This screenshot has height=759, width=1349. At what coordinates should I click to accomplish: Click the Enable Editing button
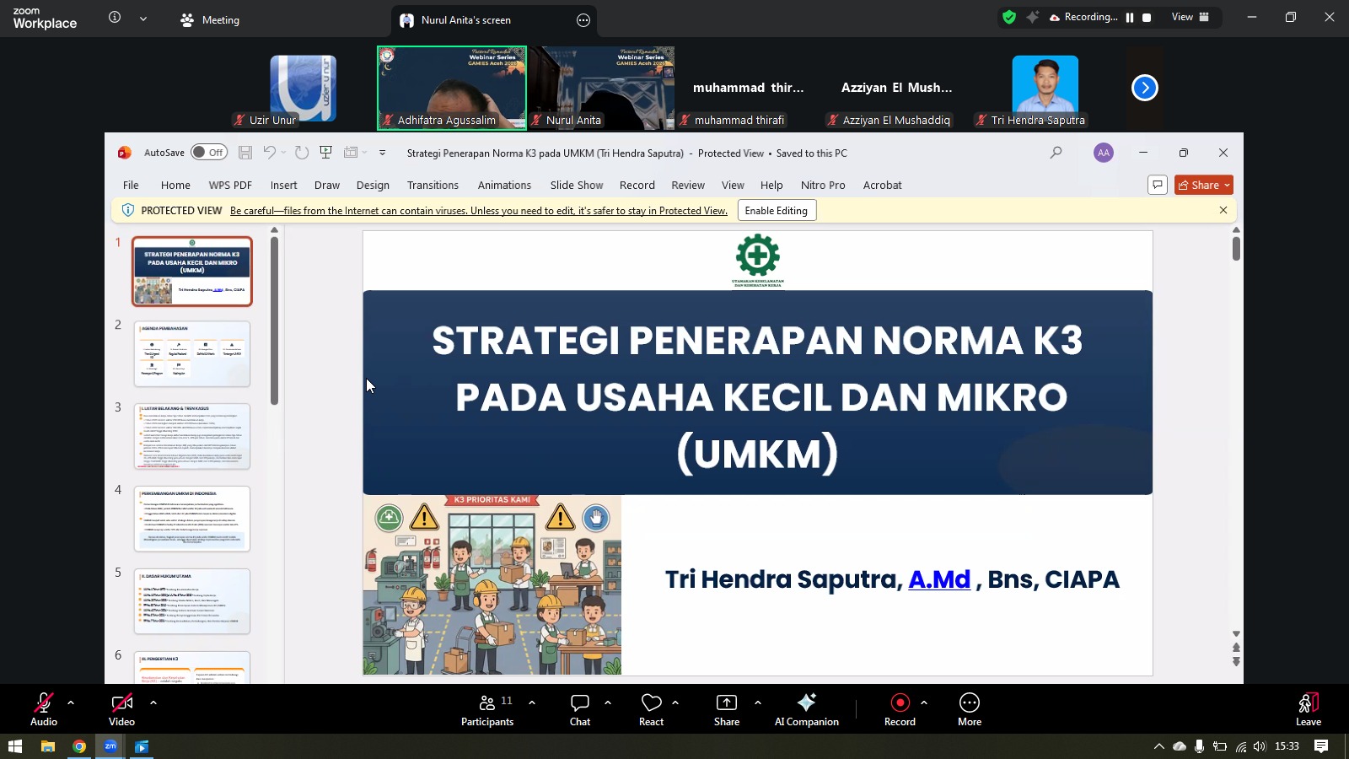tap(776, 211)
